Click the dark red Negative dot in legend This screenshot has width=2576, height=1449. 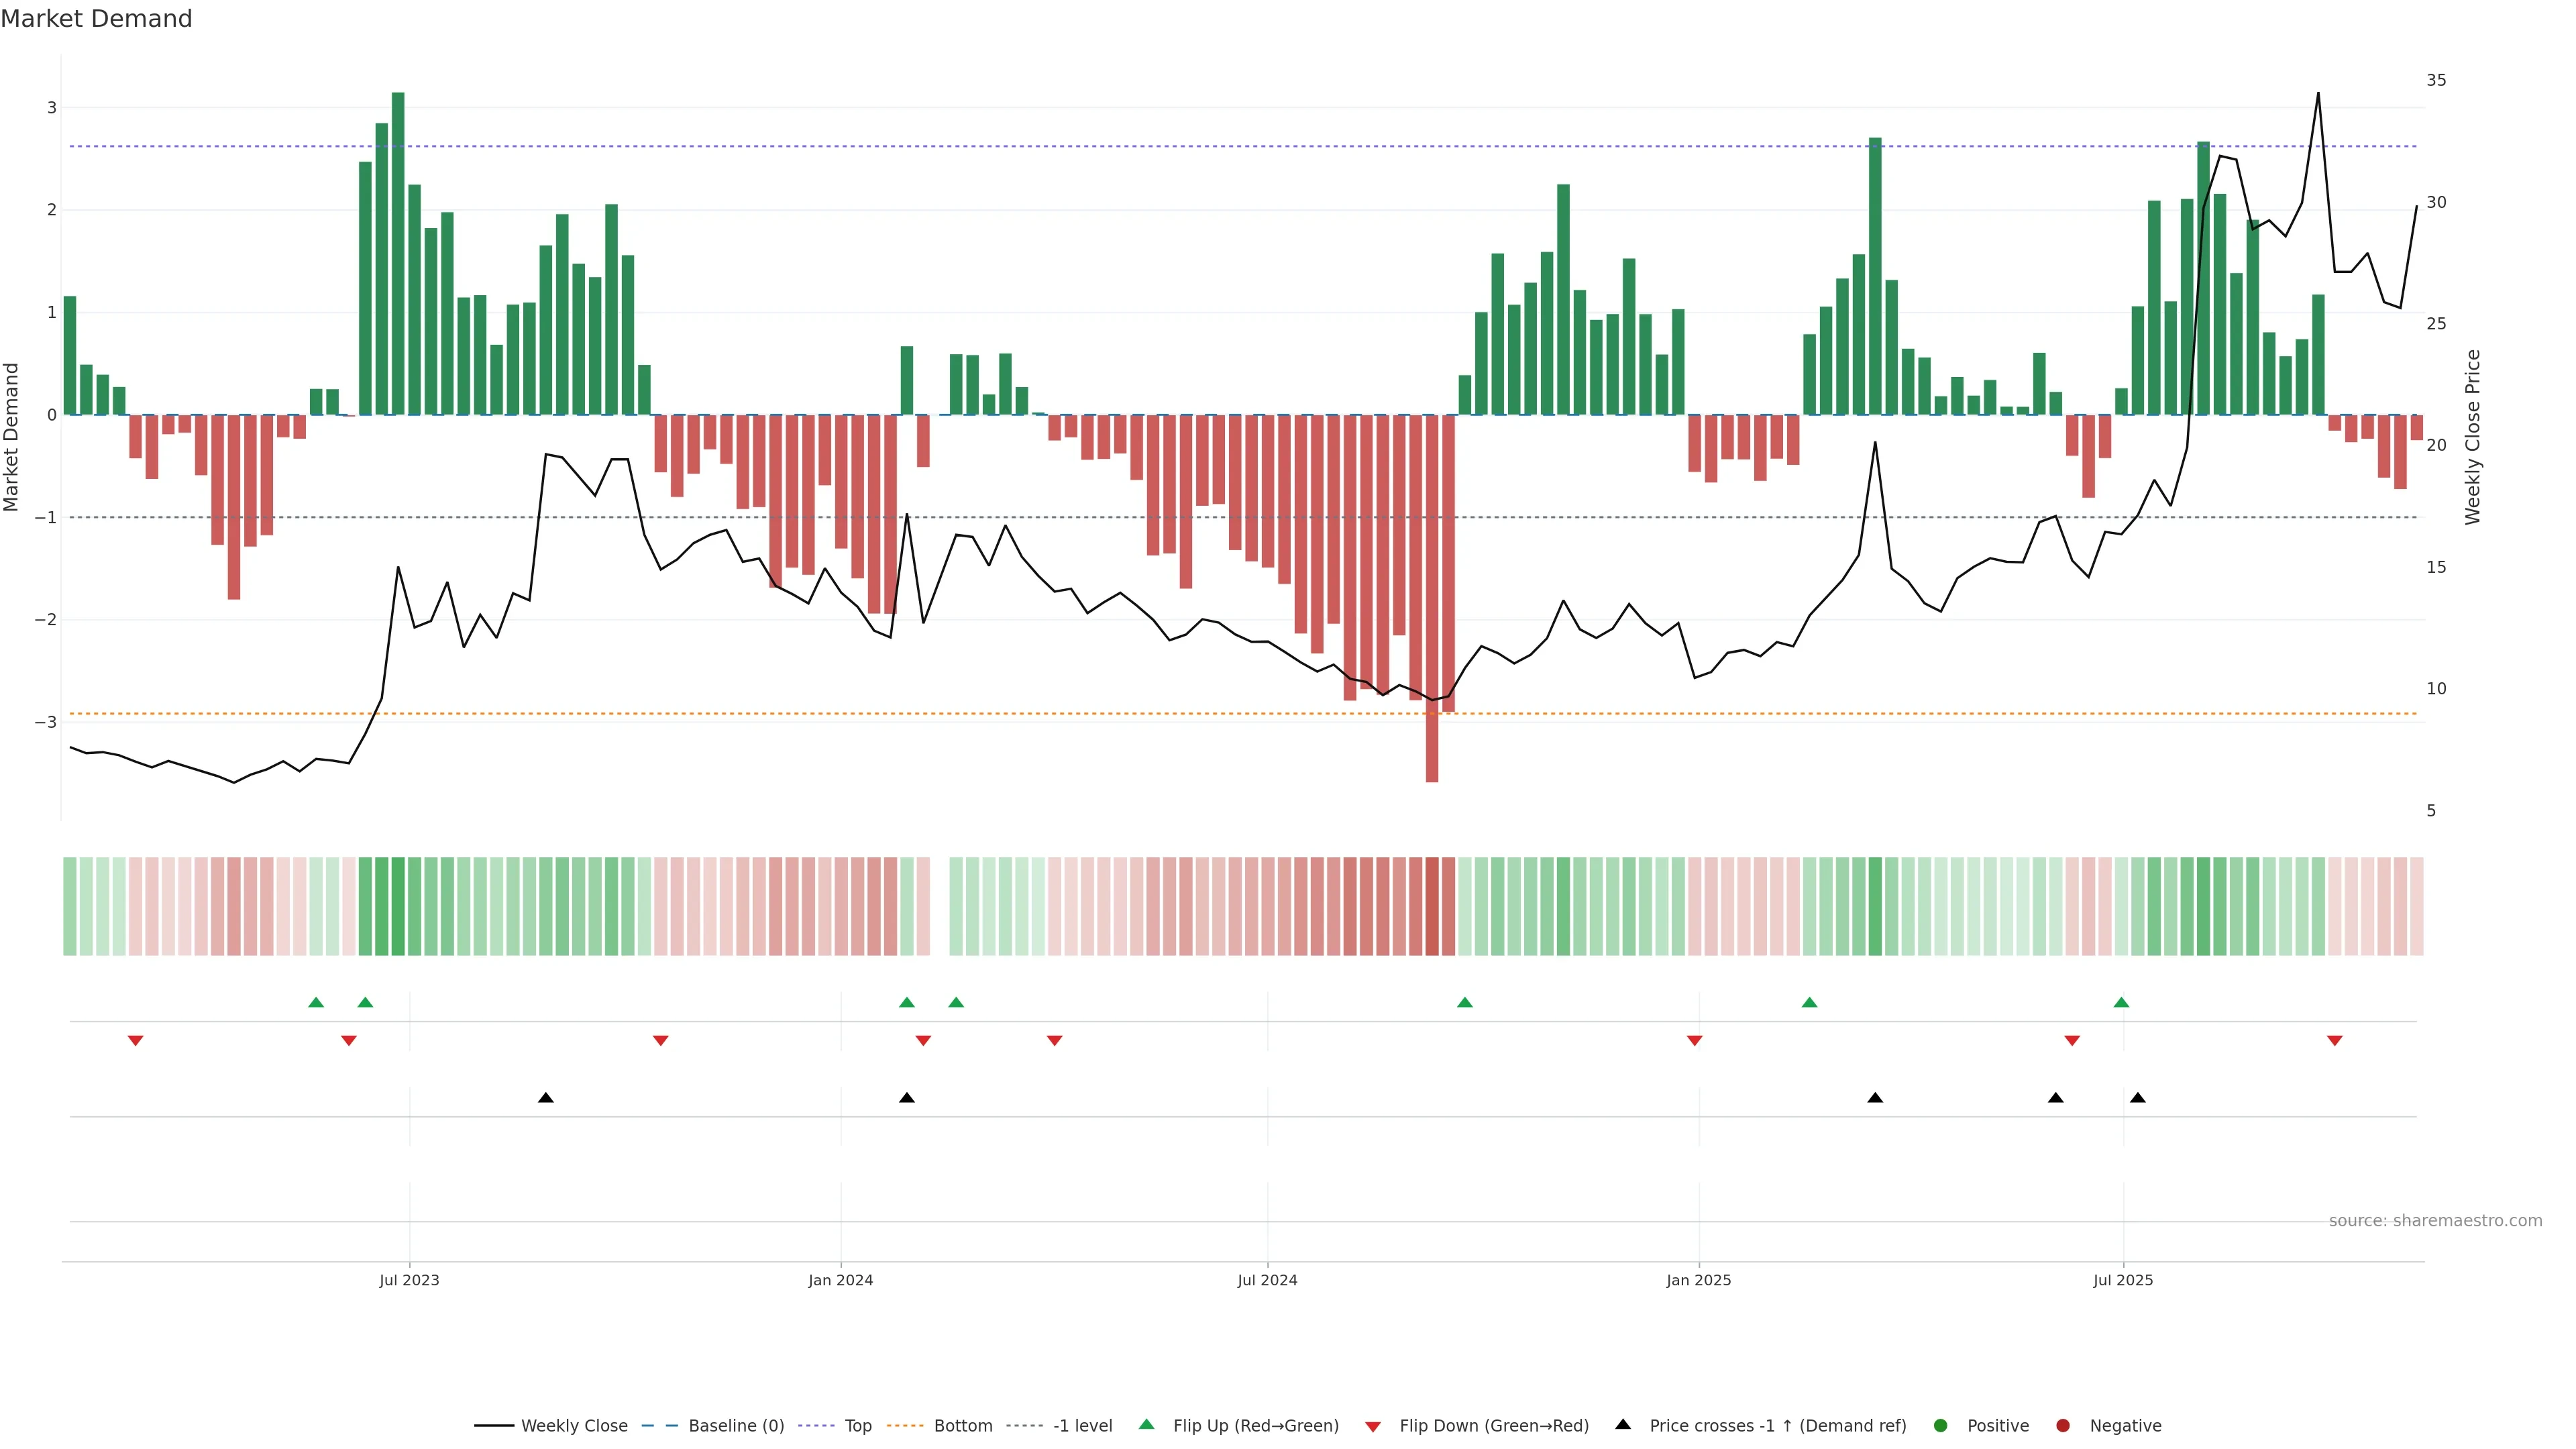click(x=2062, y=1425)
